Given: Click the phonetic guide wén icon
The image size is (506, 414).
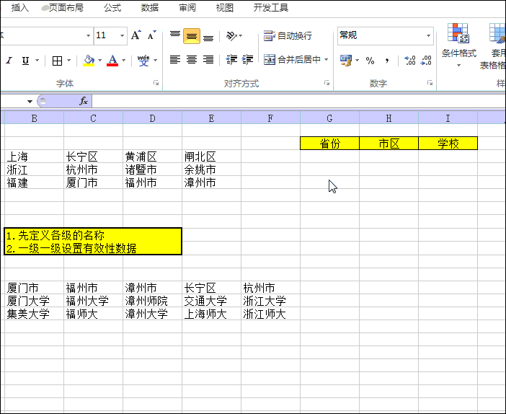Looking at the screenshot, I should tap(143, 61).
